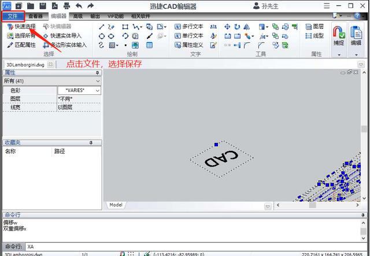Switch to the 查看器 ribbon tab

35,16
